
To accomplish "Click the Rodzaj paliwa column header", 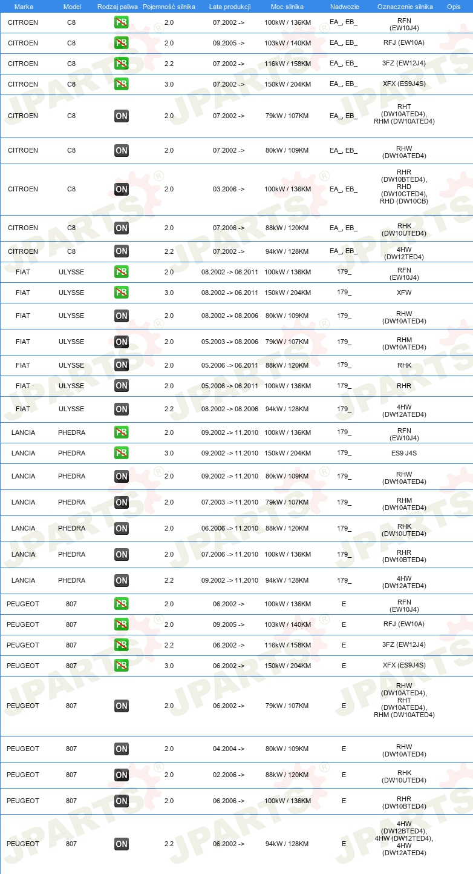I will coord(117,7).
